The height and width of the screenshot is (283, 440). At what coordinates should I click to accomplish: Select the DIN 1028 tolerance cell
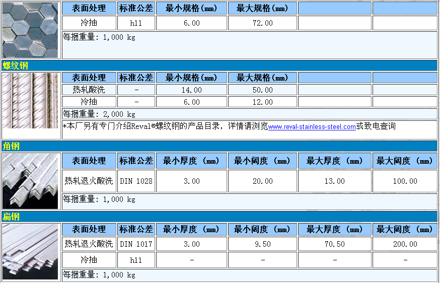tap(136, 181)
